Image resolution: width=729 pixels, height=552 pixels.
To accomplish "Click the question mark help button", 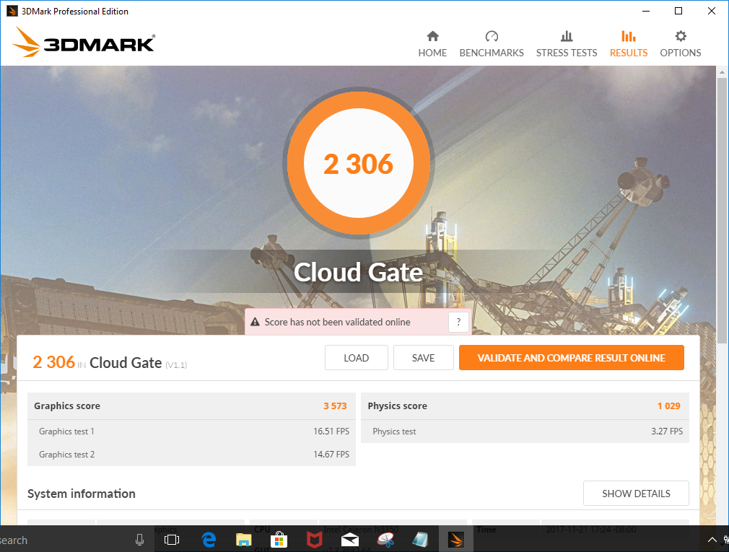I will click(x=458, y=322).
